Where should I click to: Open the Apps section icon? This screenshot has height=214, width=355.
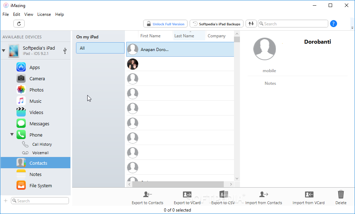click(21, 67)
